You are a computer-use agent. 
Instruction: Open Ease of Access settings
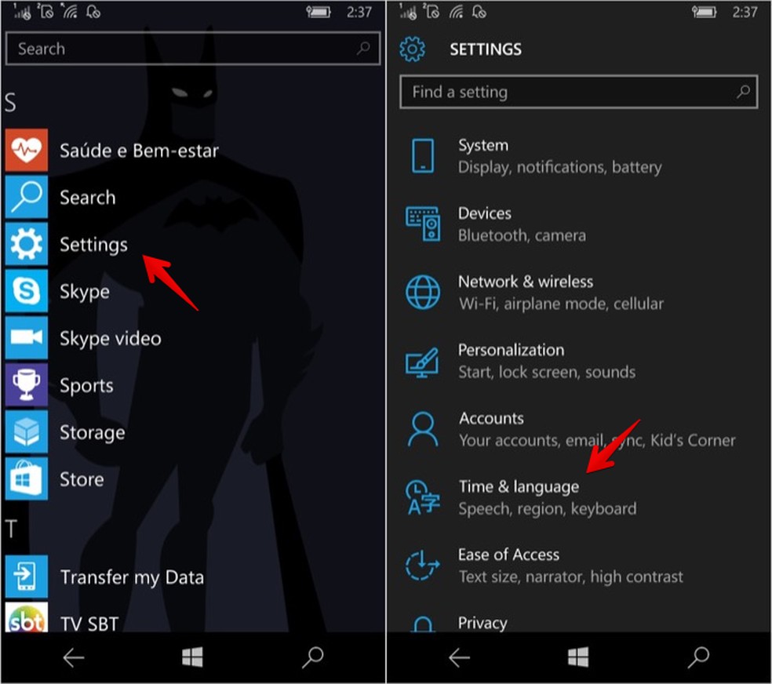click(578, 566)
